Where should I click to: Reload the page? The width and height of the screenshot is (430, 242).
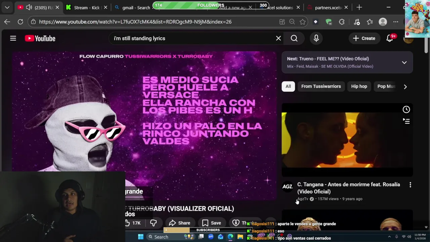tap(20, 22)
